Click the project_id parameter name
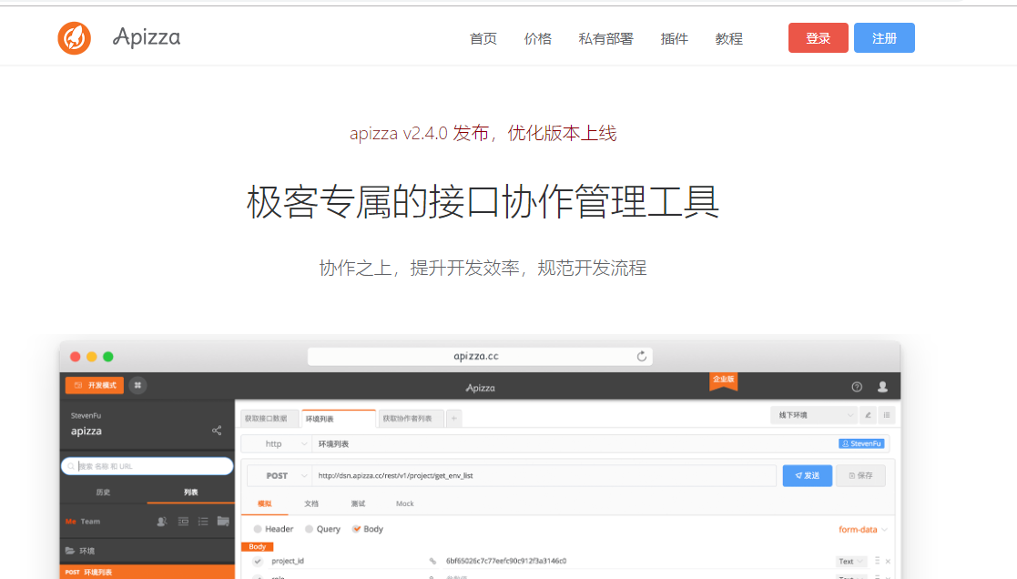 [288, 562]
